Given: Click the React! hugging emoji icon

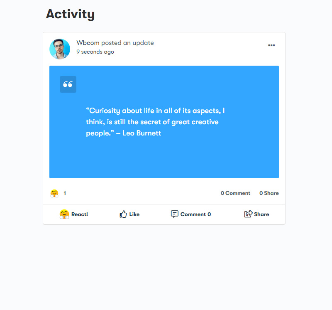Looking at the screenshot, I should pyautogui.click(x=64, y=214).
